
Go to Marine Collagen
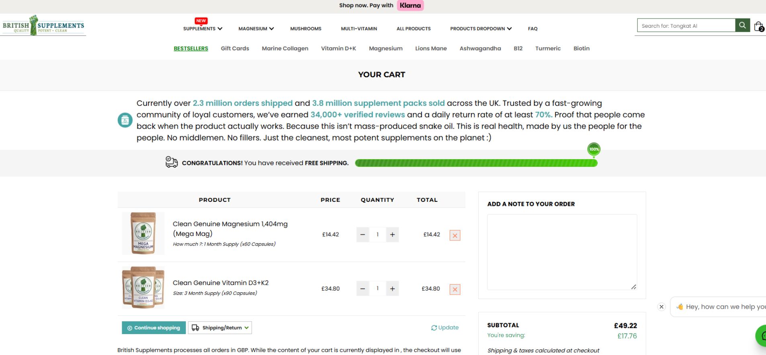click(285, 48)
